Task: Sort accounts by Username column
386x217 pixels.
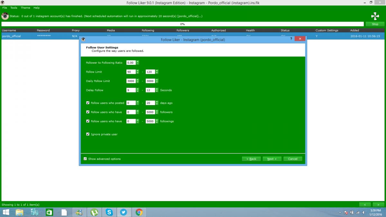Action: tap(18, 30)
